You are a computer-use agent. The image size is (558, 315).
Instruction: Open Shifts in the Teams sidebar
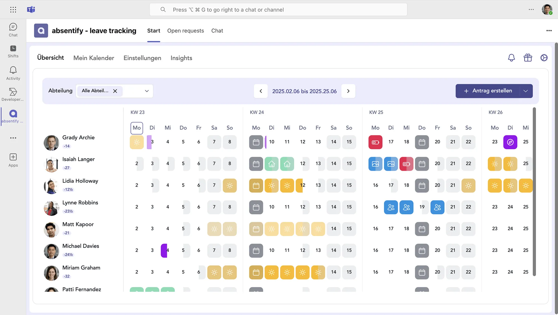point(13,51)
